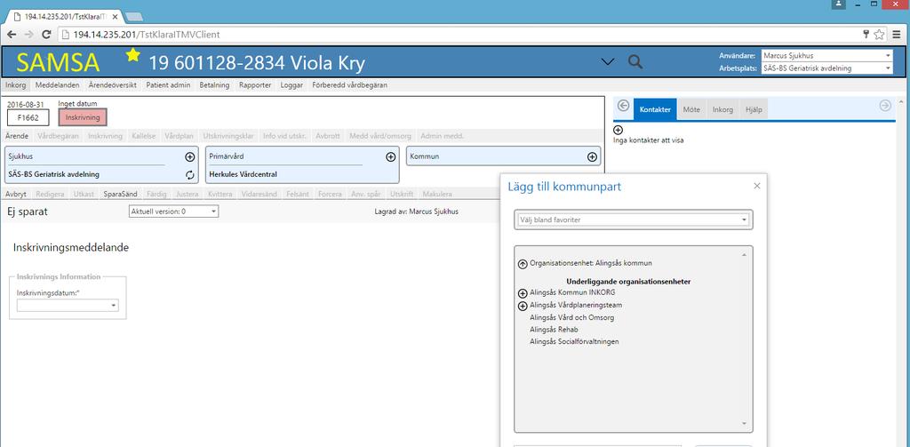This screenshot has height=447, width=910.
Task: Click the browser address bar
Action: tap(459, 35)
